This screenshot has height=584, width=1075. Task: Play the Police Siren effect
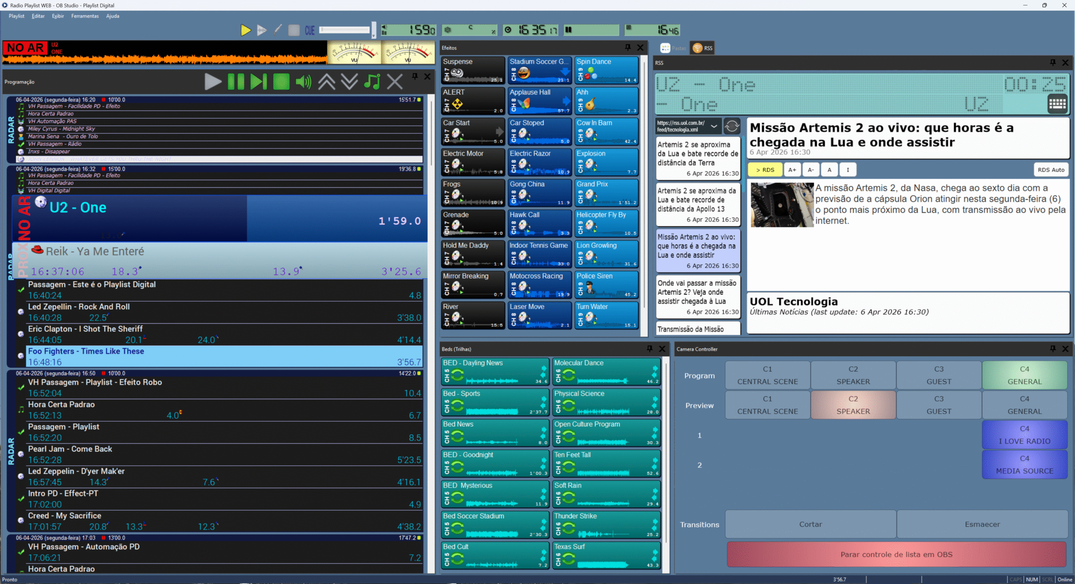pos(606,284)
